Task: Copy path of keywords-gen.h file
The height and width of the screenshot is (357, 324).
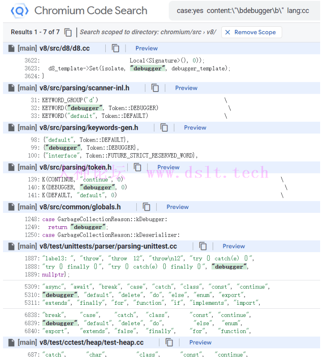Action: tap(164, 127)
